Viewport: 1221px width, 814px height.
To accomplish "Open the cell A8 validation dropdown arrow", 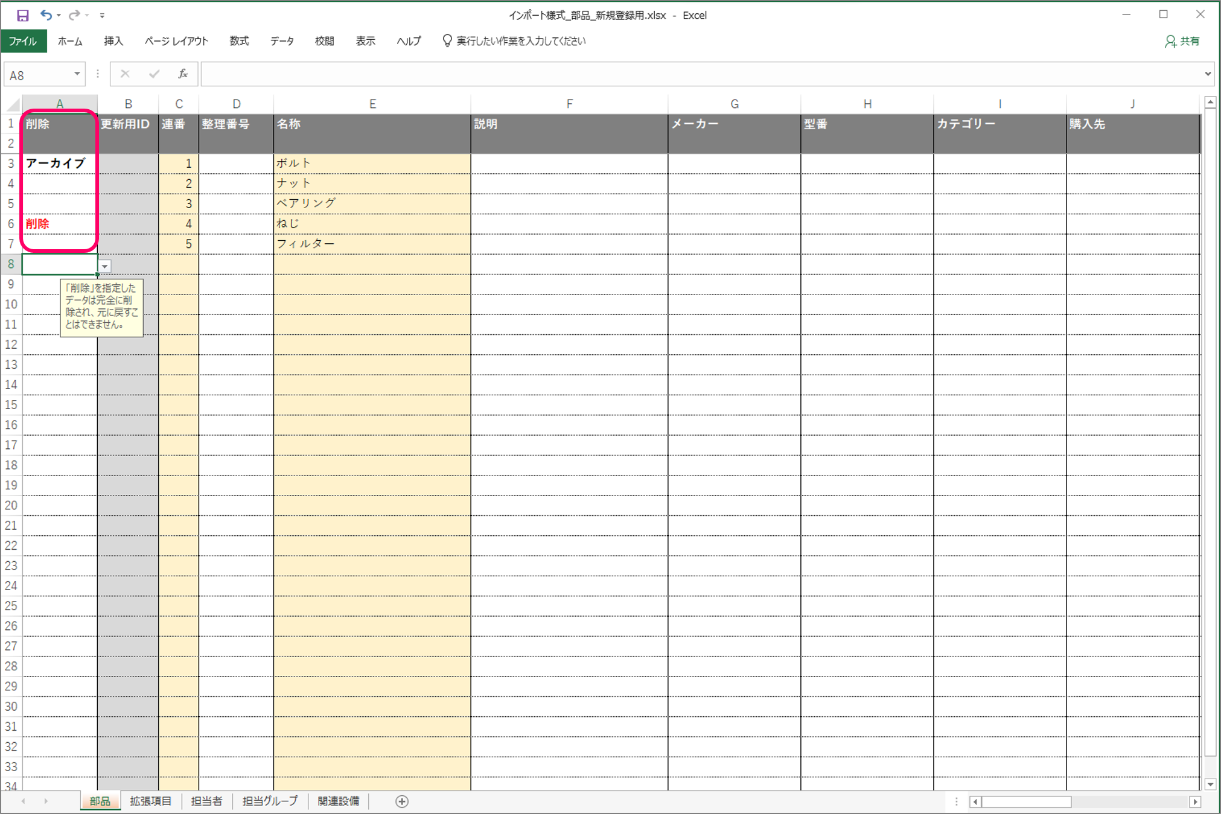I will pyautogui.click(x=105, y=266).
